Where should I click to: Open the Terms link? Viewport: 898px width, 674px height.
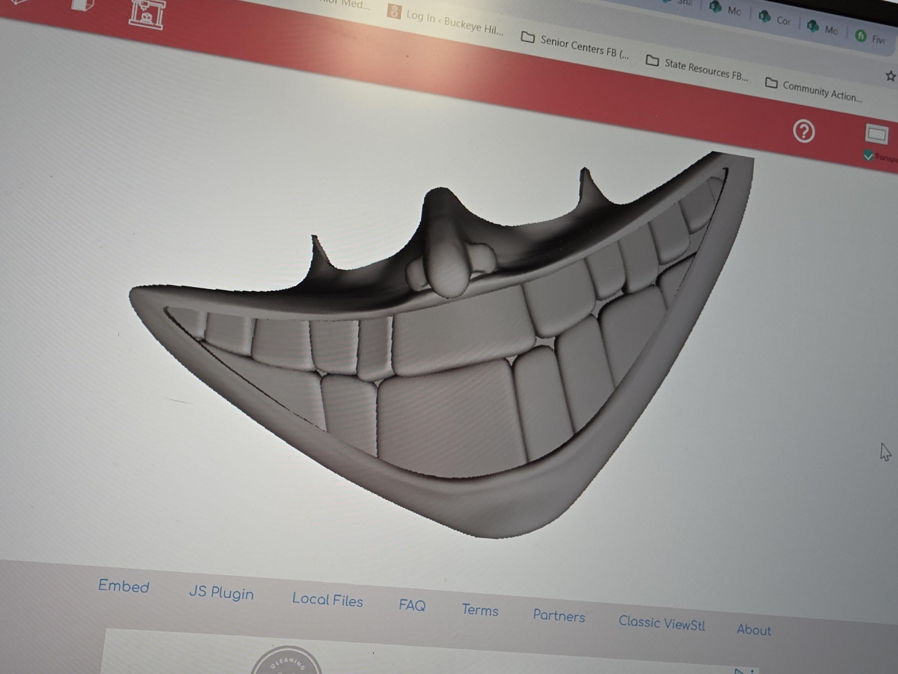pyautogui.click(x=480, y=610)
